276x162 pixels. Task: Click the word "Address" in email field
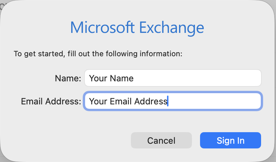click(x=151, y=101)
